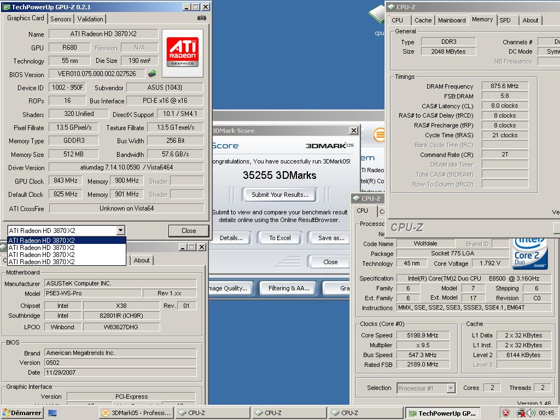
Task: Open the About tab in the mainboard CPU-Z window
Action: coord(142,260)
